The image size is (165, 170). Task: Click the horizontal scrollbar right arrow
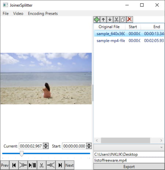(161, 140)
